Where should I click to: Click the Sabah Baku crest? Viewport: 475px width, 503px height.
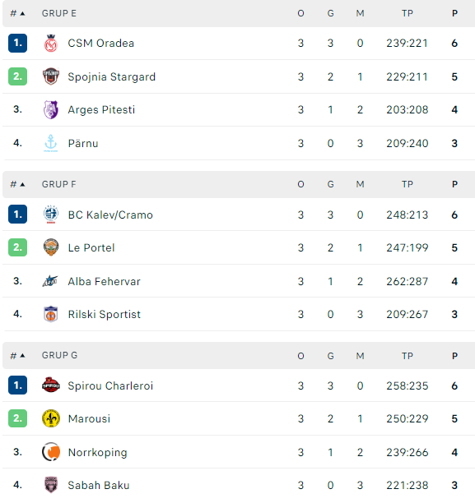coord(51,485)
